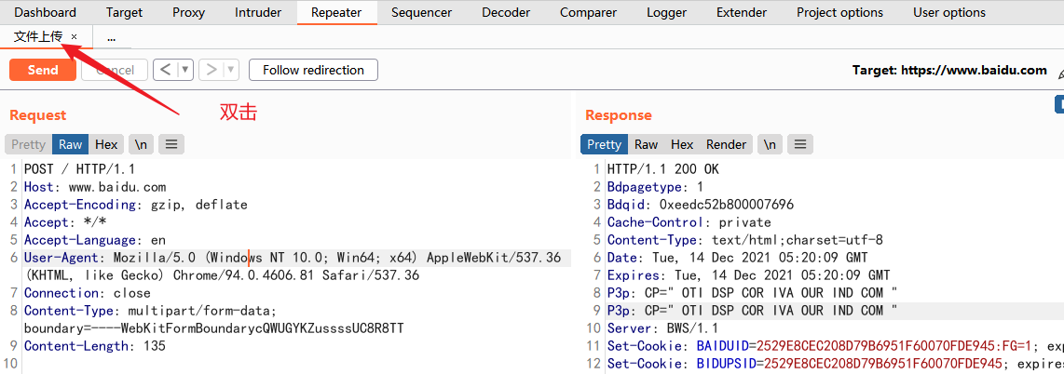Switch Response view to Hex
The height and width of the screenshot is (374, 1064).
682,144
